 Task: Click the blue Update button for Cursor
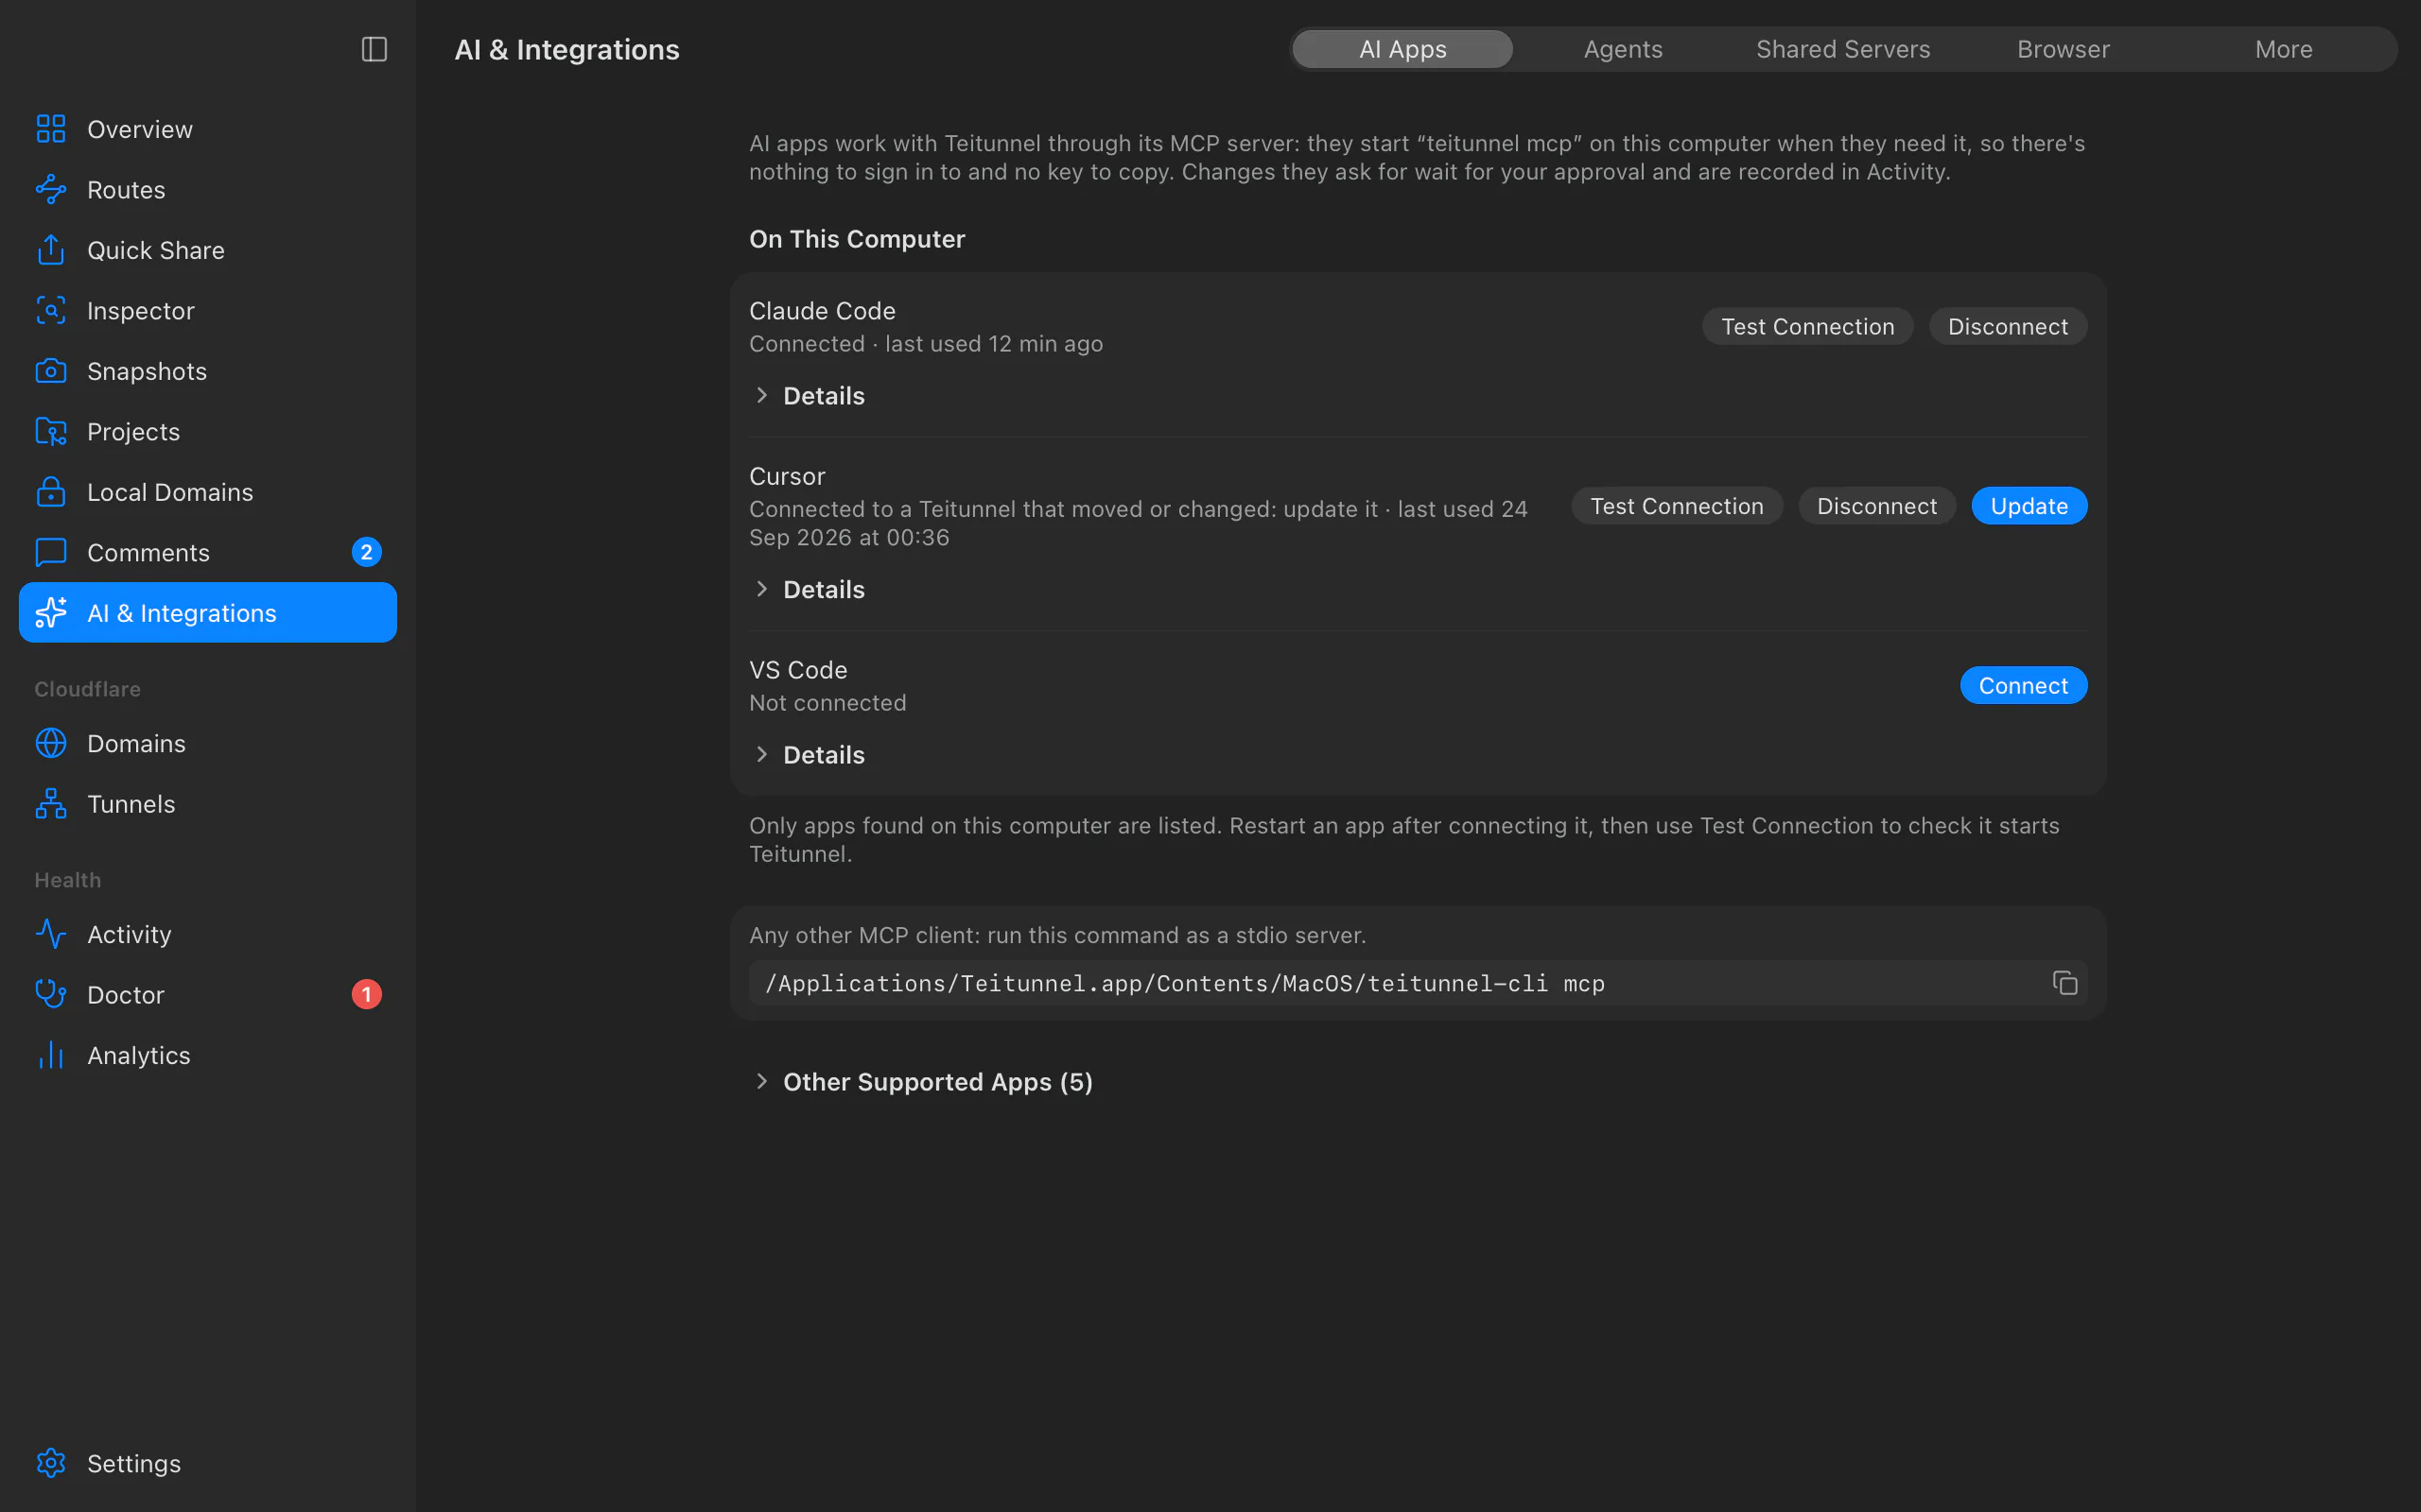click(2029, 506)
